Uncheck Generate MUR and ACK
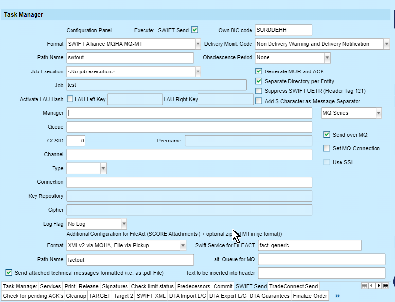This screenshot has height=302, width=395. tap(259, 71)
